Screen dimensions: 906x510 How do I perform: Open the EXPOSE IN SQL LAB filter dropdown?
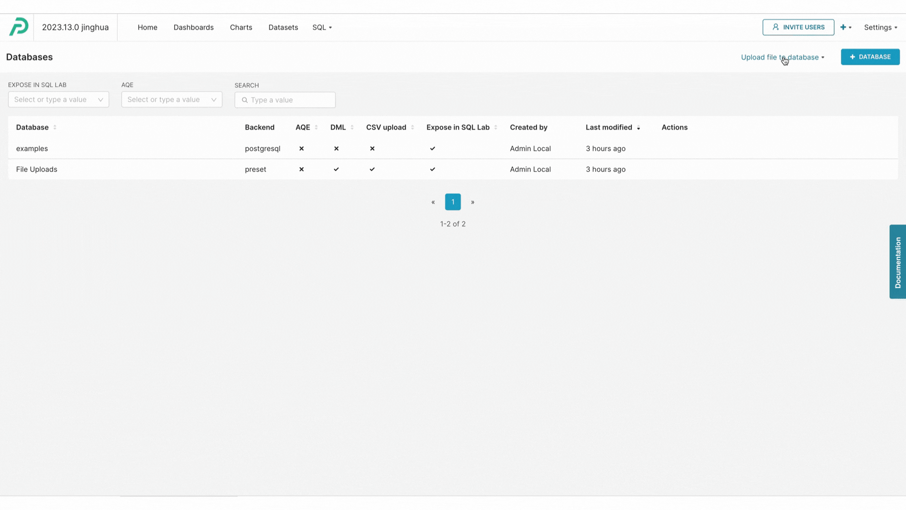pos(58,100)
